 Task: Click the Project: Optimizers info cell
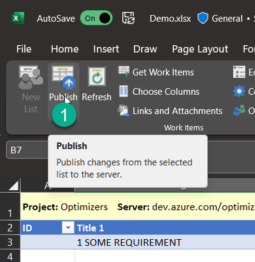65,207
